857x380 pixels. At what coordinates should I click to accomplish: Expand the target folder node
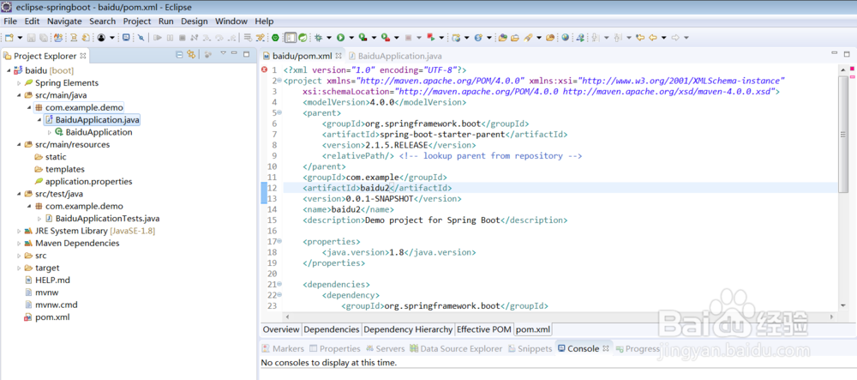19,268
